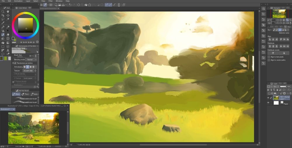Click the Help question mark icon
Screen dimensions: 292x148
coord(124,5)
